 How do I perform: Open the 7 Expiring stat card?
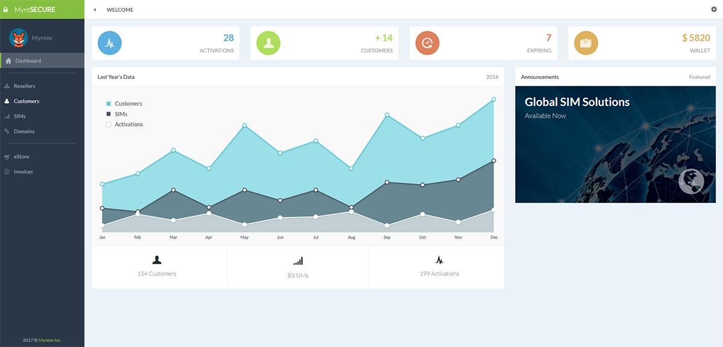pyautogui.click(x=483, y=43)
